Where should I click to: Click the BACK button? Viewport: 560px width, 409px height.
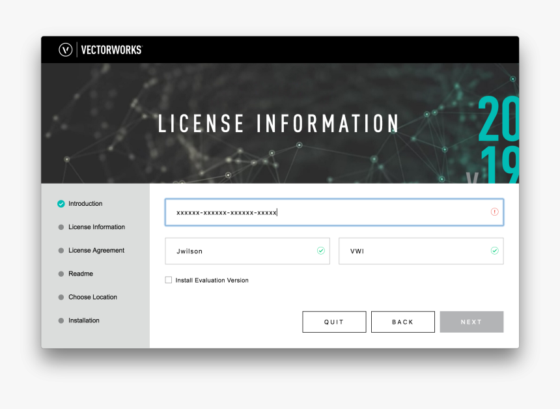pos(402,321)
